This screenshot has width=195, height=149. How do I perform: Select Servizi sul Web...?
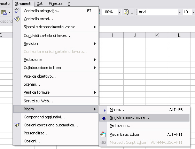56,101
